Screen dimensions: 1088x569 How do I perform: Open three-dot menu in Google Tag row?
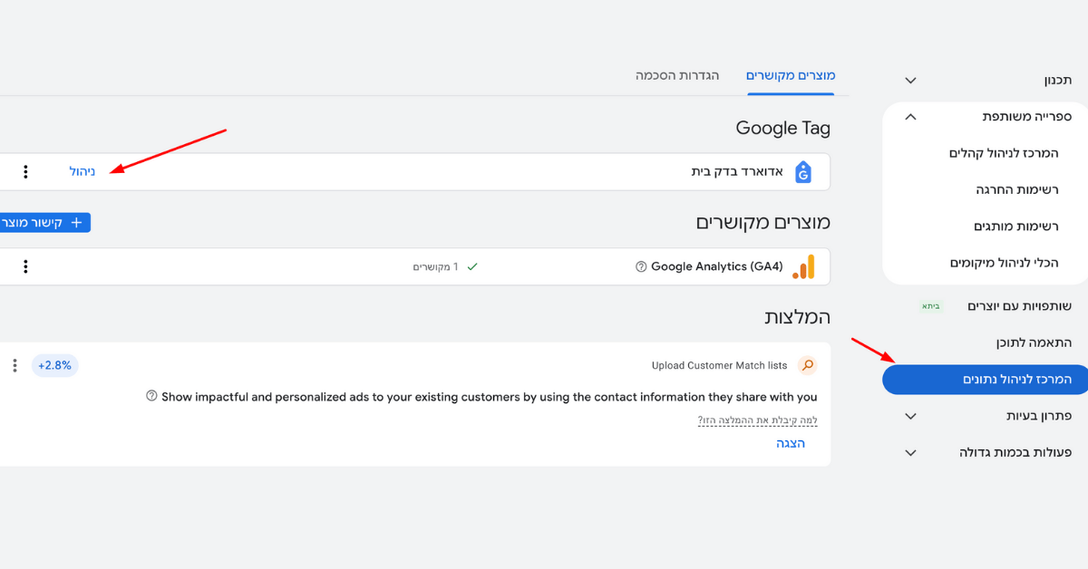pyautogui.click(x=25, y=172)
